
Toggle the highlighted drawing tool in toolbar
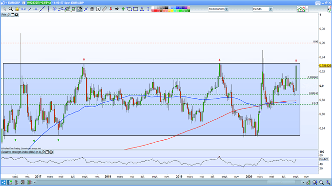point(80,9)
